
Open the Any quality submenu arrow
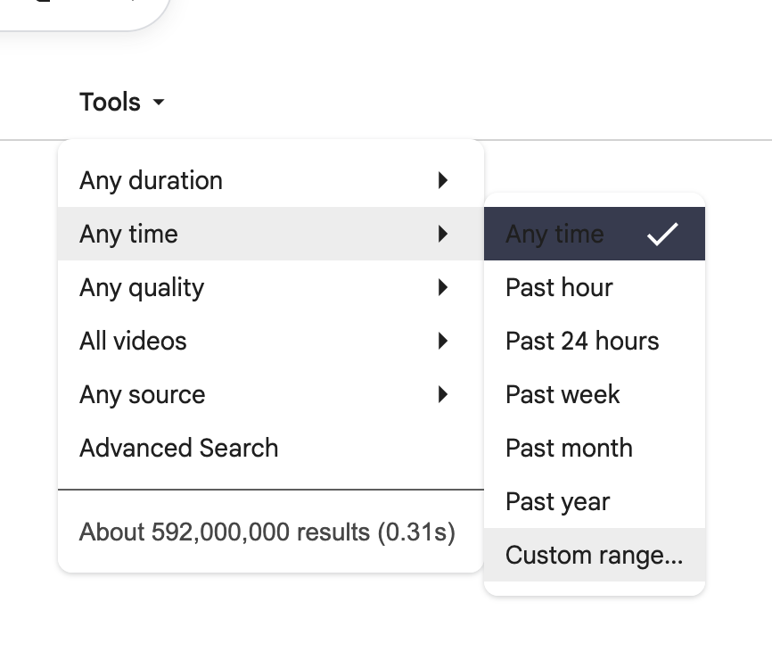coord(443,287)
